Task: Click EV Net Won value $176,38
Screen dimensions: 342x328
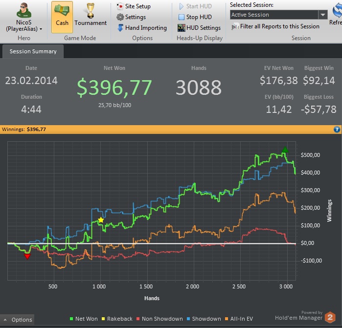Action: (279, 81)
